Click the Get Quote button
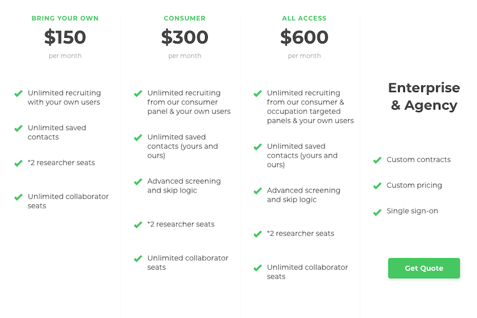477x318 pixels. (423, 268)
